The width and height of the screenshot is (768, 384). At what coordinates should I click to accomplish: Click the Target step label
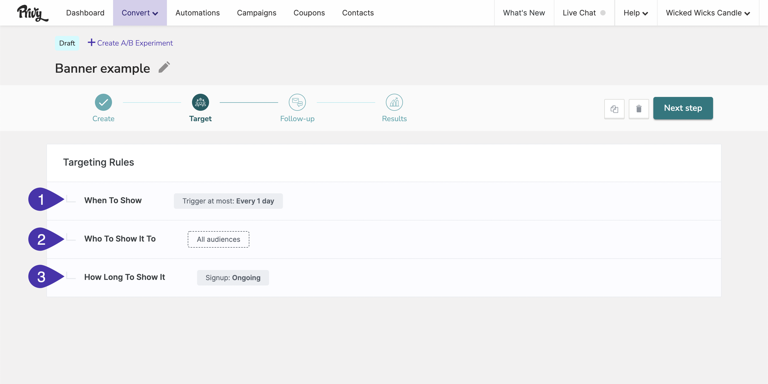(200, 119)
